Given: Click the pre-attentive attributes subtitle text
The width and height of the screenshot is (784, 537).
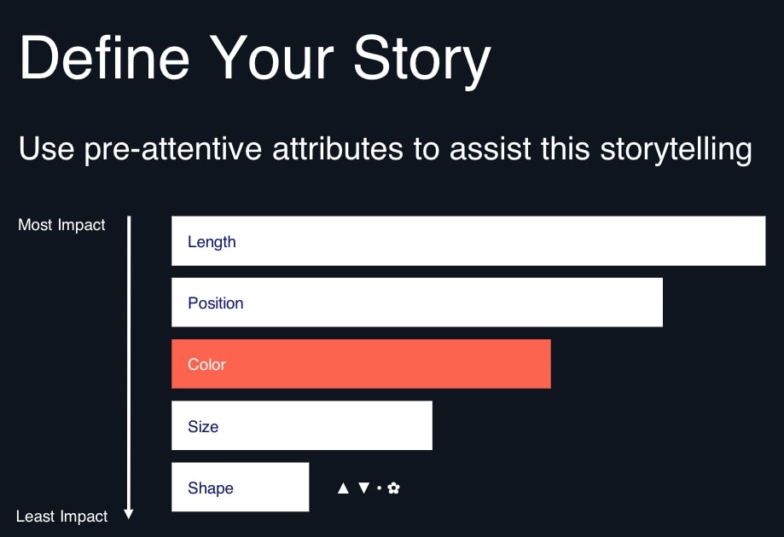Looking at the screenshot, I should (385, 149).
